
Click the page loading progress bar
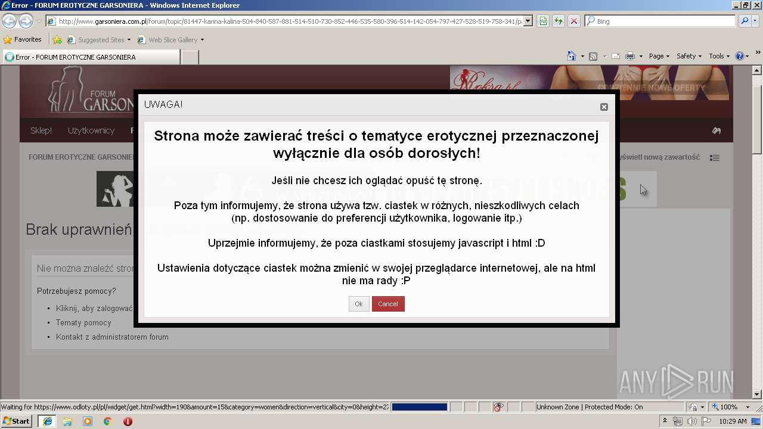click(420, 407)
